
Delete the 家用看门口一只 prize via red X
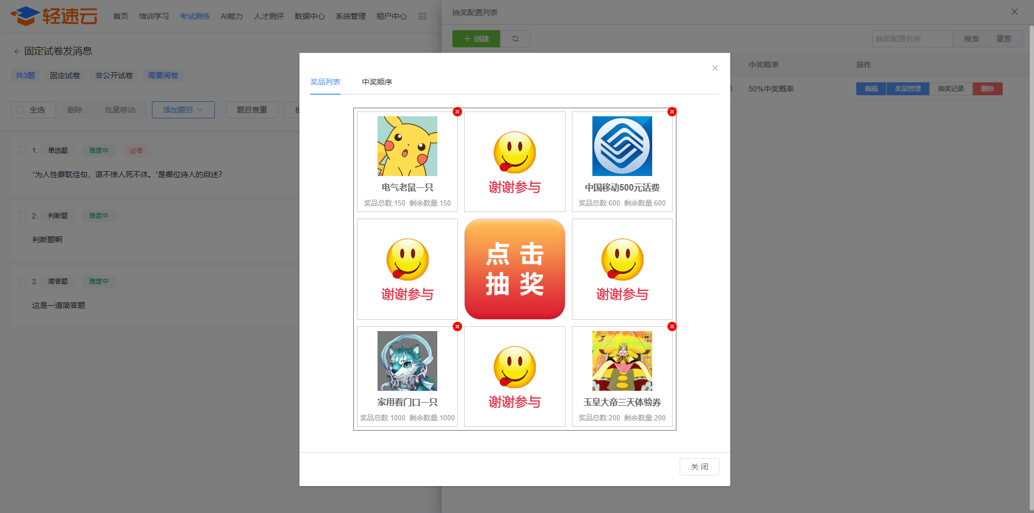[457, 326]
